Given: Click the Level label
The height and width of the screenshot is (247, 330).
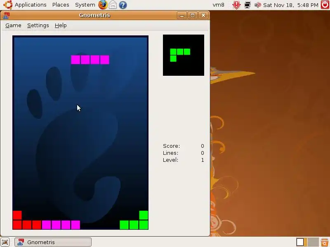Looking at the screenshot, I should [170, 160].
